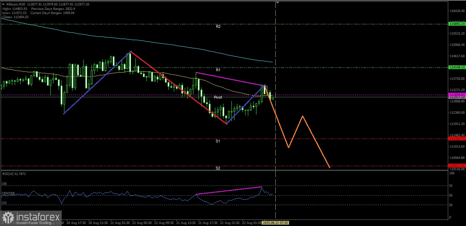This screenshot has width=466, height=226.
Task: Click the CENTER level label in RSI
Action: [8, 193]
